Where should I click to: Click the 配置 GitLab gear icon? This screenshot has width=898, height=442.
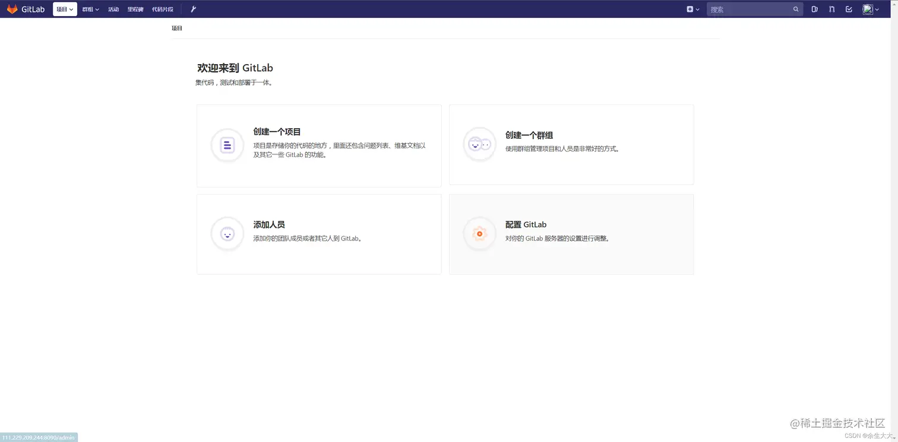click(479, 234)
